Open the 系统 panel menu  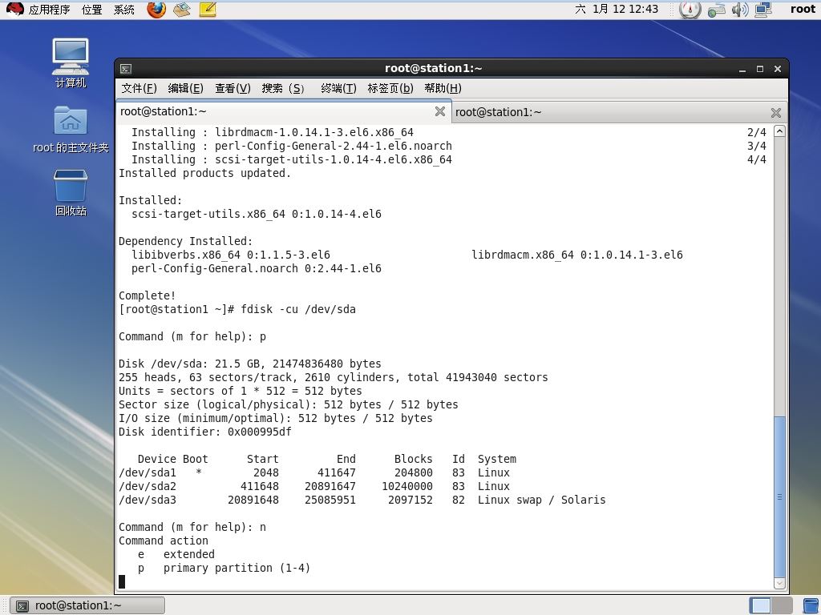coord(124,10)
